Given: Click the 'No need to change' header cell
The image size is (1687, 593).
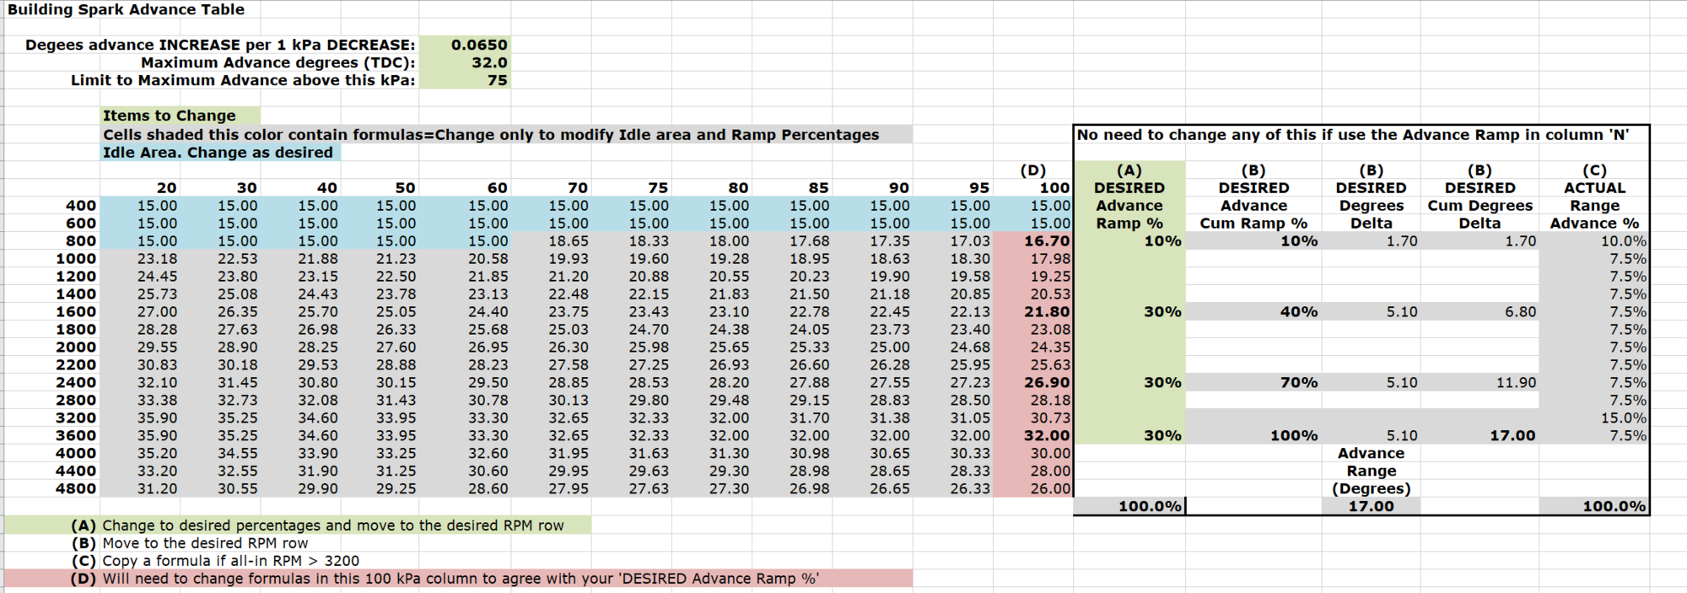Looking at the screenshot, I should pos(1352,135).
